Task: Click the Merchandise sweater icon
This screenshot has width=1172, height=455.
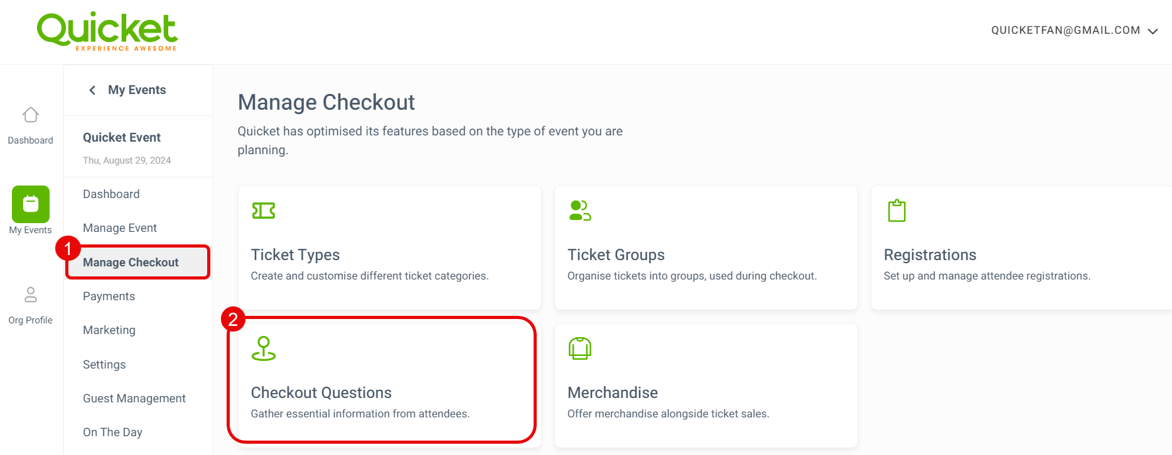Action: tap(580, 348)
